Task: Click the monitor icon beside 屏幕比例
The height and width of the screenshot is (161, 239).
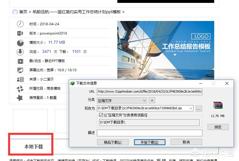Action: 20,70
